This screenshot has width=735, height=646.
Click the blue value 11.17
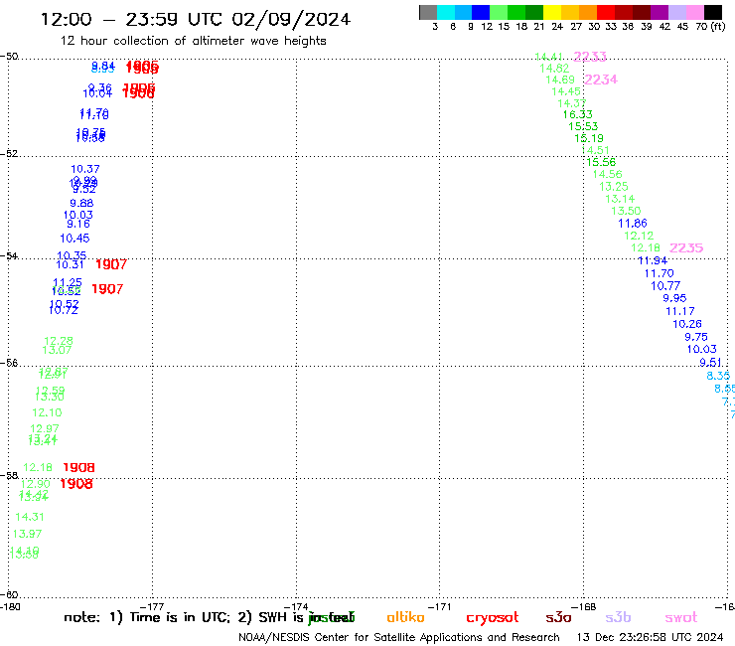point(680,311)
